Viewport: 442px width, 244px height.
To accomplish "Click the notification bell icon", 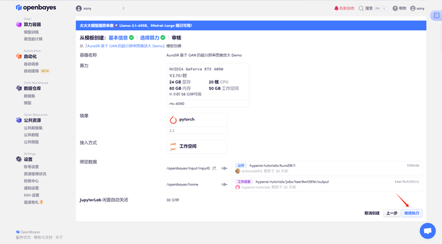I will point(336,9).
